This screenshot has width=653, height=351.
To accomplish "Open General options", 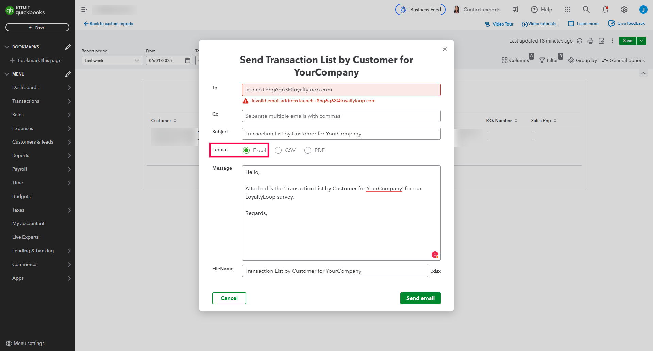I will point(623,60).
